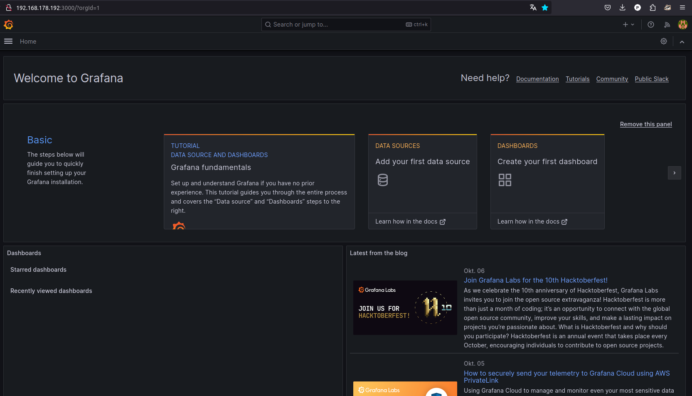
Task: Click the dashboard grid icon
Action: [505, 180]
